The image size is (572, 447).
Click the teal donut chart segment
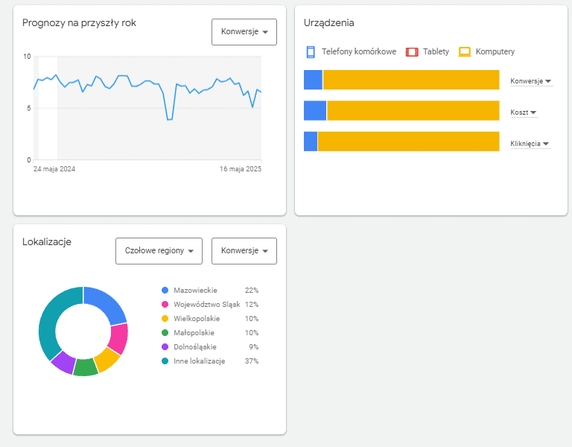pyautogui.click(x=49, y=321)
